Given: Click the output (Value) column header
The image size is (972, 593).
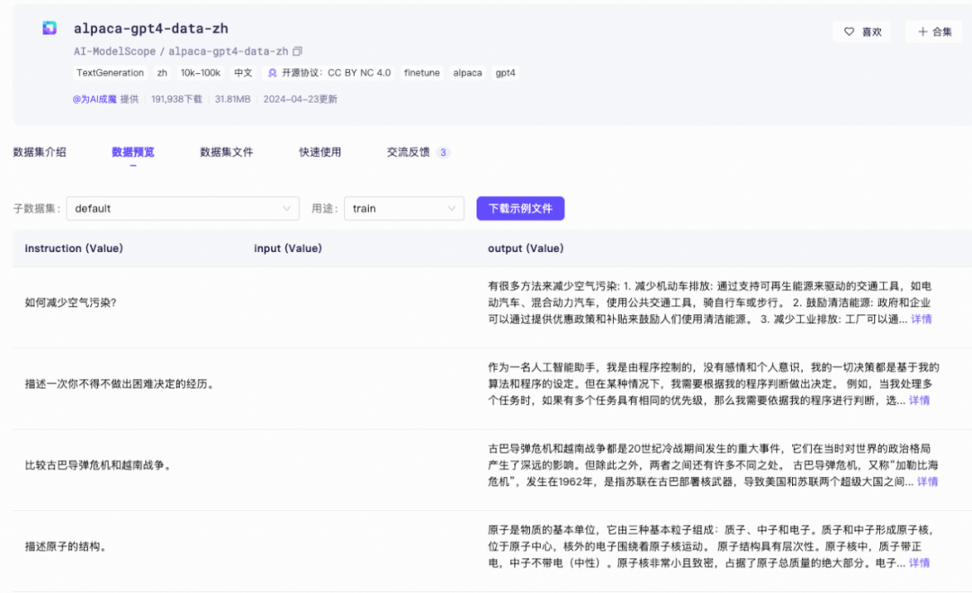Looking at the screenshot, I should (x=526, y=248).
